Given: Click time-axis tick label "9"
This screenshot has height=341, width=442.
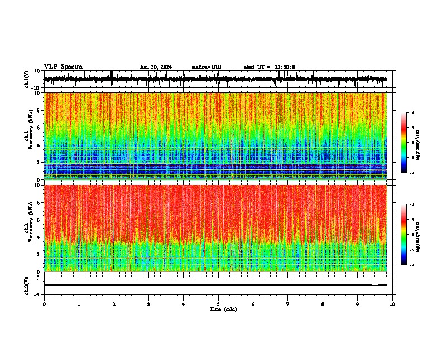Looking at the screenshot, I should (357, 304).
